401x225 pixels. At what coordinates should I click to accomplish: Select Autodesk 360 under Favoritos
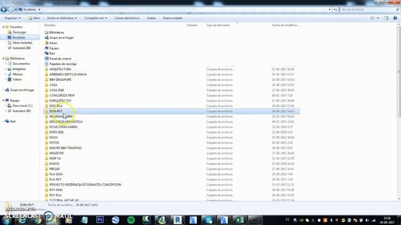21,48
